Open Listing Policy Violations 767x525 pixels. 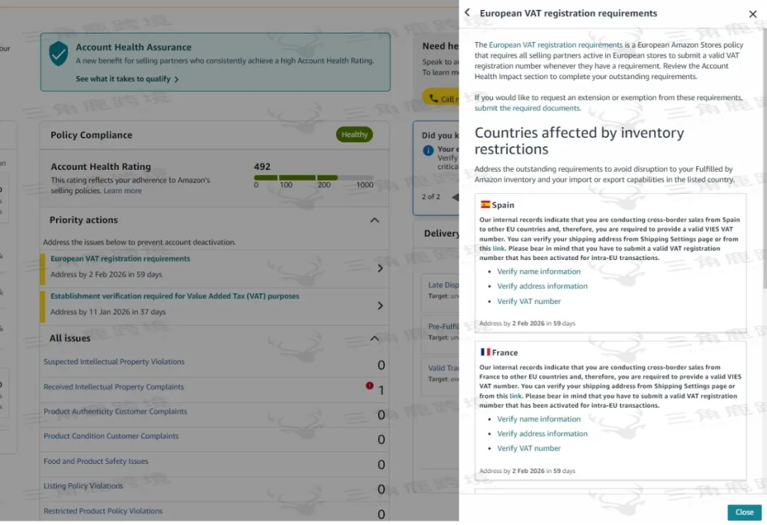pyautogui.click(x=83, y=486)
